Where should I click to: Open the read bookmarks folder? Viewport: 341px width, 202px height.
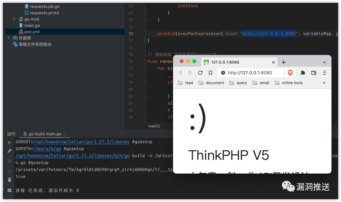click(185, 83)
